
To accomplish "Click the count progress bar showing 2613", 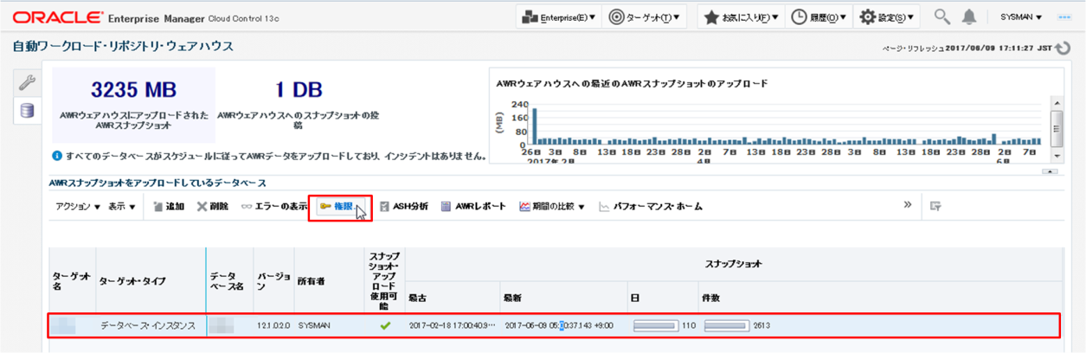I will 726,326.
